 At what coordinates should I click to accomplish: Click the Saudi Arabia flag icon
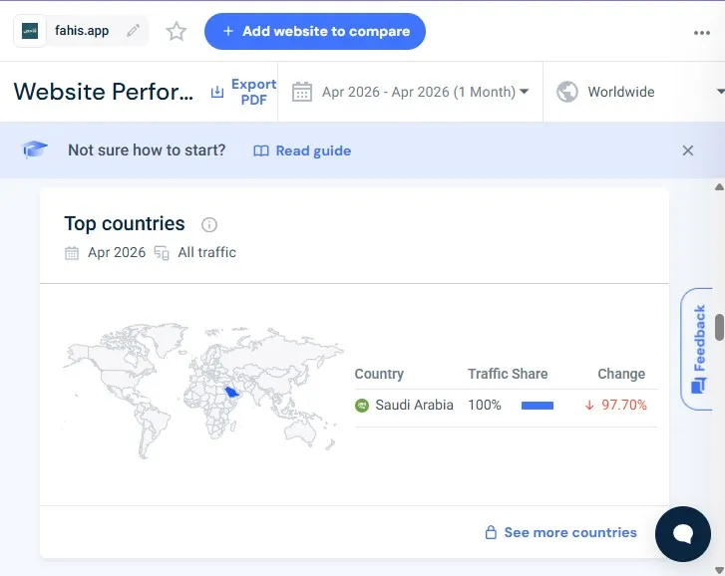(362, 406)
